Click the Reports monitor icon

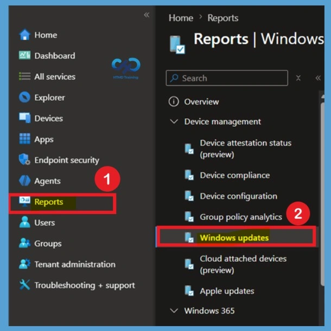point(24,202)
